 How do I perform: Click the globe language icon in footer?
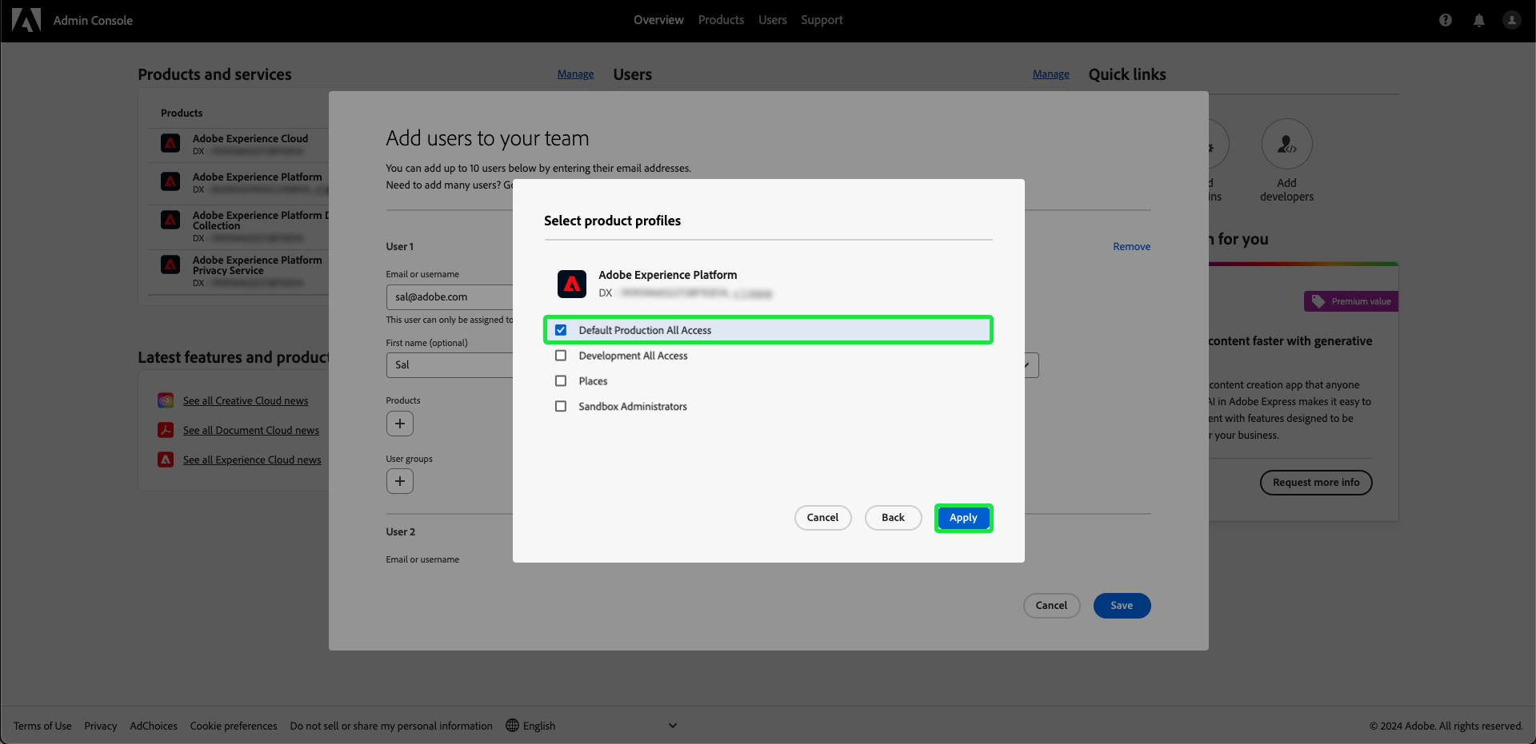[x=512, y=726]
